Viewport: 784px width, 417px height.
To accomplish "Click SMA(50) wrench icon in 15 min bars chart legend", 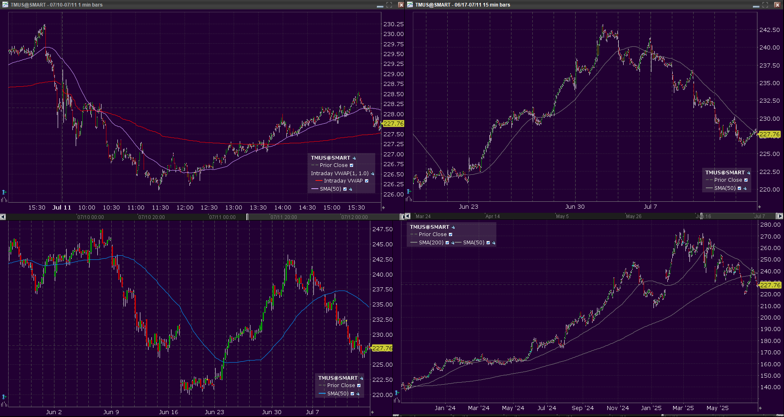I will click(x=745, y=189).
